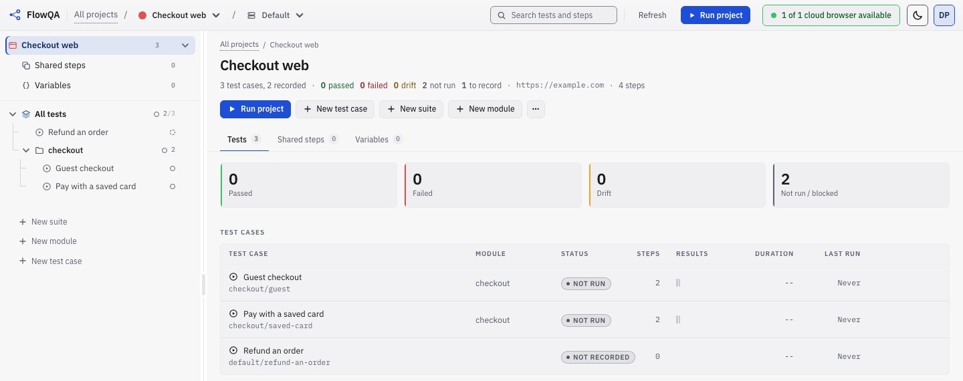Open the Default environment dropdown

[x=275, y=15]
